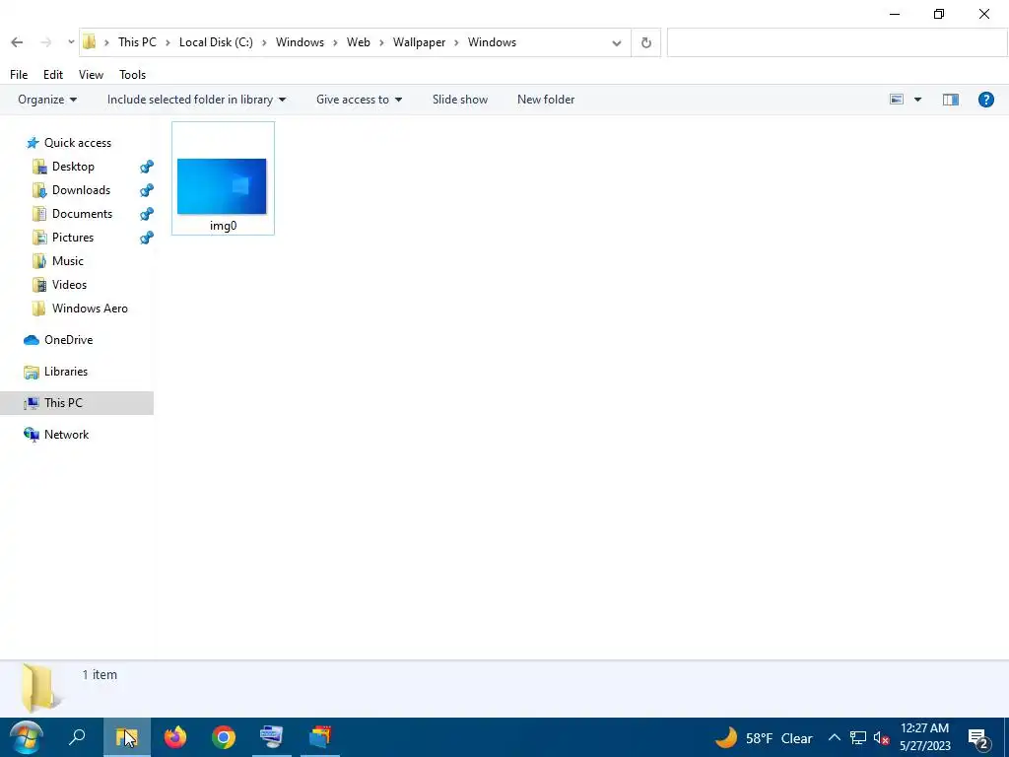Image resolution: width=1009 pixels, height=757 pixels.
Task: Open the 'Give access to' dropdown
Action: pos(359,100)
